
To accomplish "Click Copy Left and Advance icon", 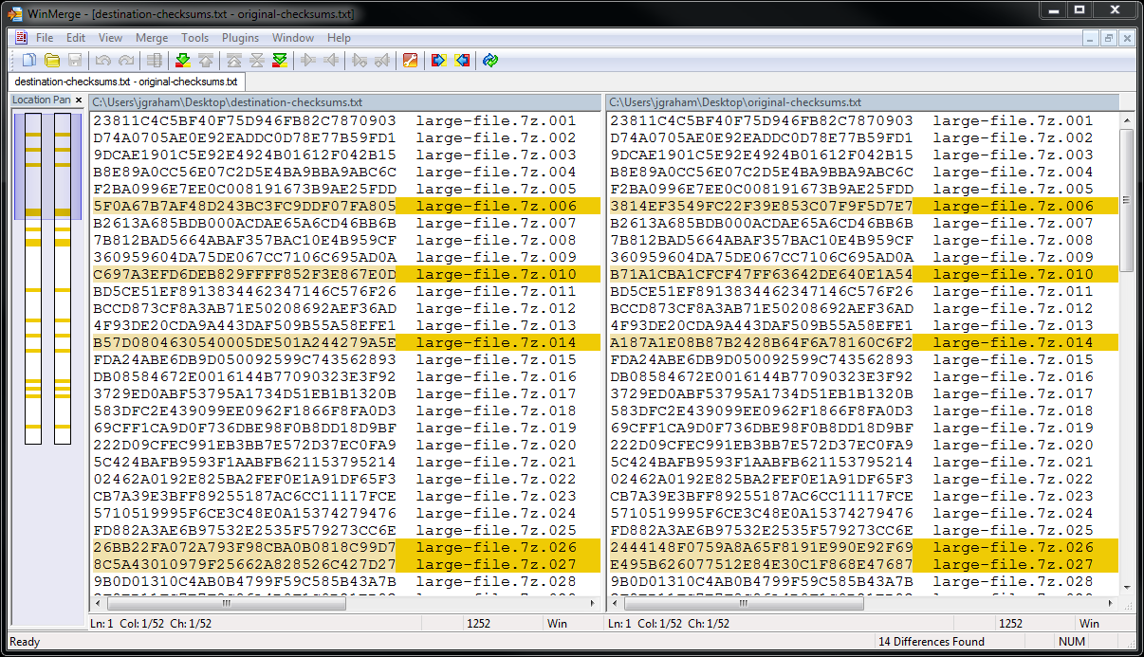I will [x=382, y=61].
